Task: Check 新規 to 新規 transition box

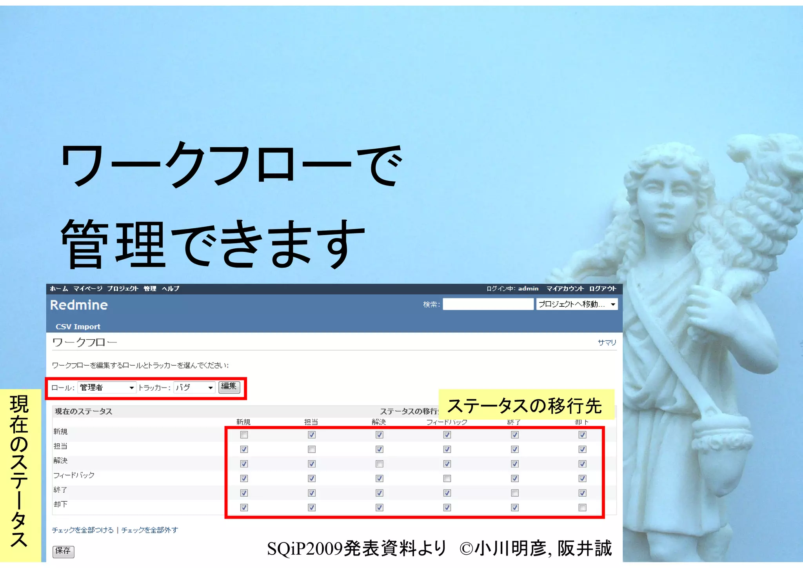Action: pos(244,435)
